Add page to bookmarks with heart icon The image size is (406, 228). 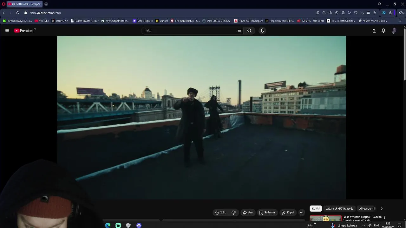356,13
